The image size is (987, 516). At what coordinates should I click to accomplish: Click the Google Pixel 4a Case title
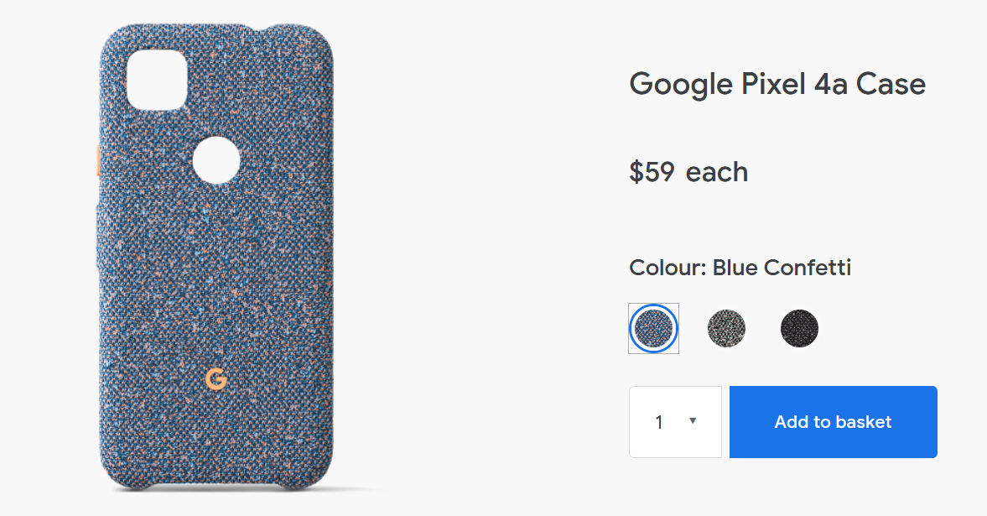point(777,85)
